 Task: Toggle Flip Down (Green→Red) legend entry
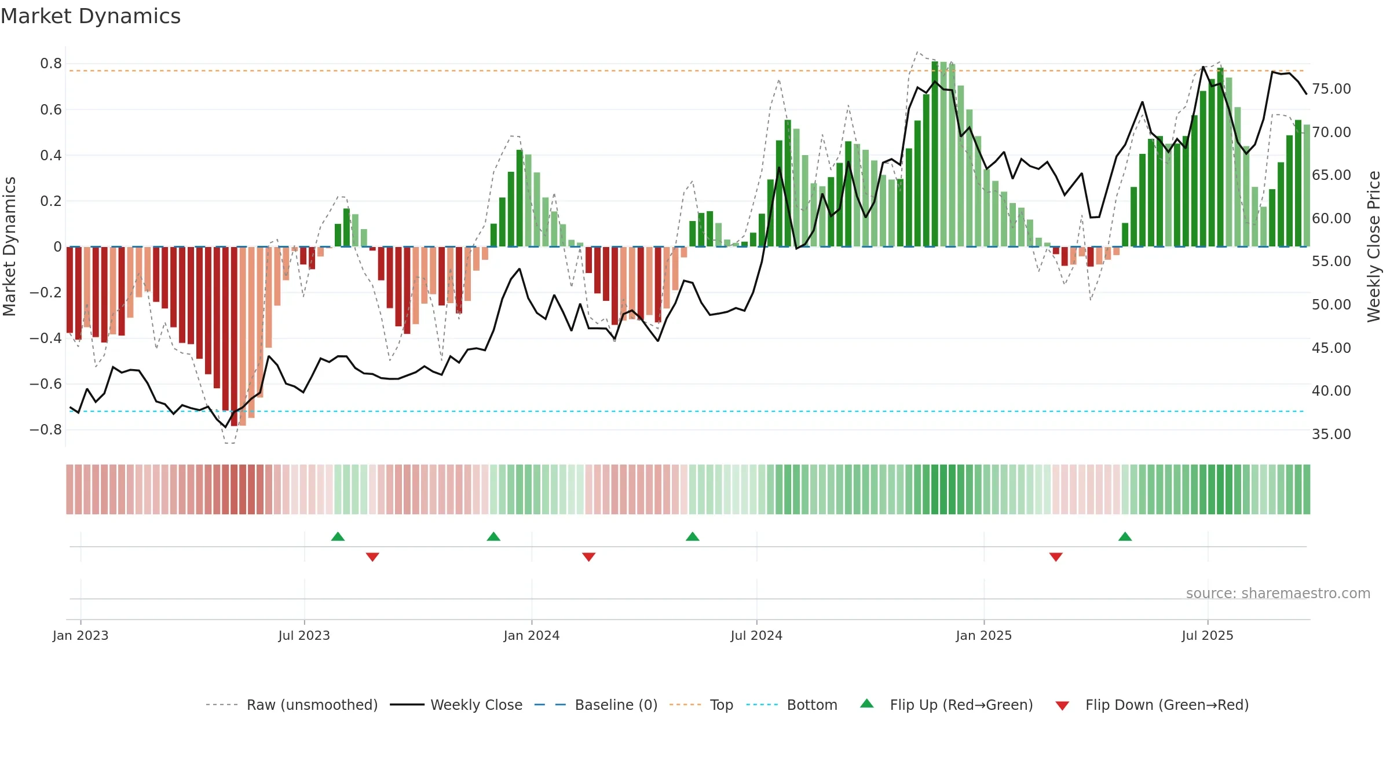[x=1152, y=705]
